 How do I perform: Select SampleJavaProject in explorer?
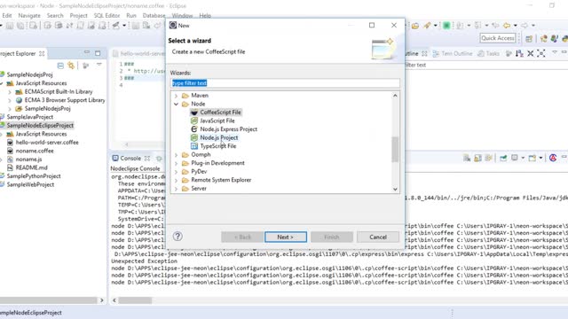coord(29,117)
